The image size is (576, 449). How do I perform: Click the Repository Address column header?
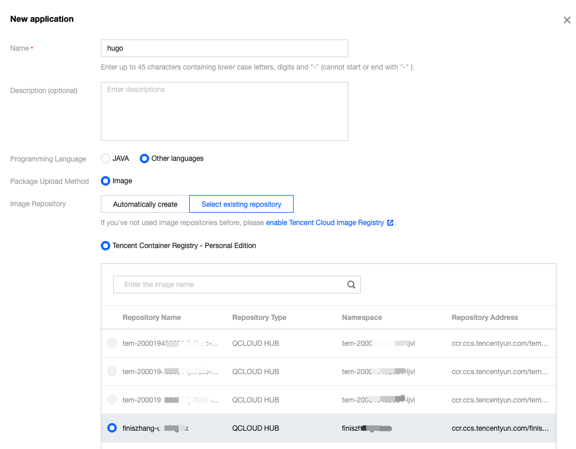point(485,317)
